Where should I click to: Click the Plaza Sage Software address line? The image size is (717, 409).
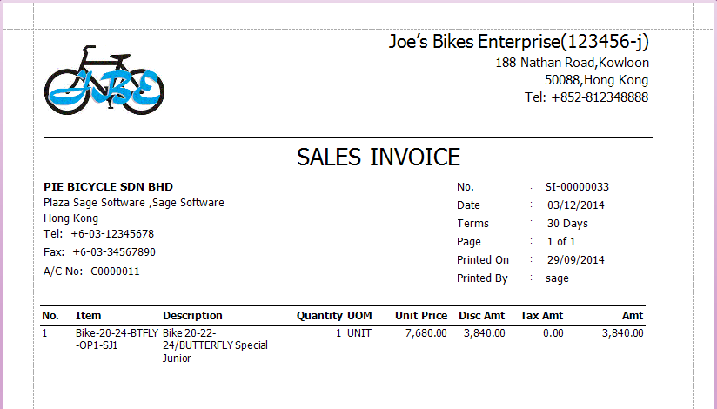click(x=133, y=203)
